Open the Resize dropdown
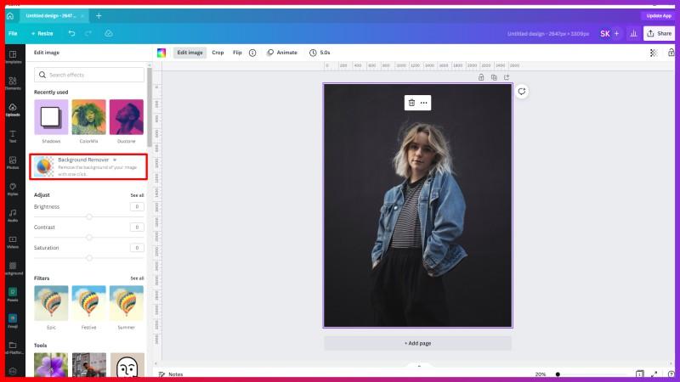 tap(42, 33)
